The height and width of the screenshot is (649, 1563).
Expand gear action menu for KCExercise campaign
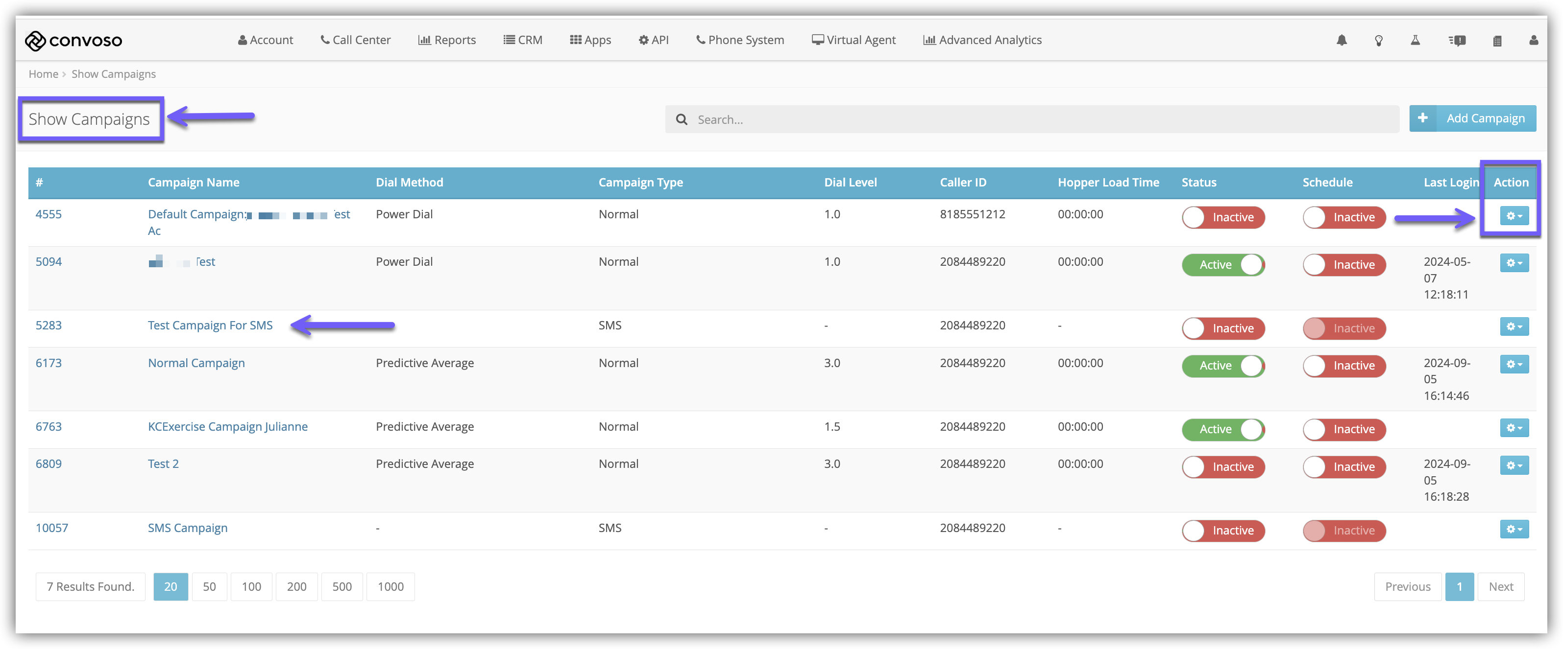(1514, 428)
